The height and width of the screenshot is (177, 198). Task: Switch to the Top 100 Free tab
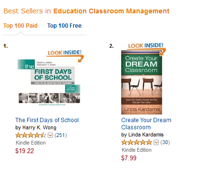click(x=64, y=26)
